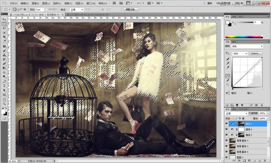Viewport: 271px width, 163px height.
Task: Click the color spectrum ramp bar
Action: [x=244, y=37]
